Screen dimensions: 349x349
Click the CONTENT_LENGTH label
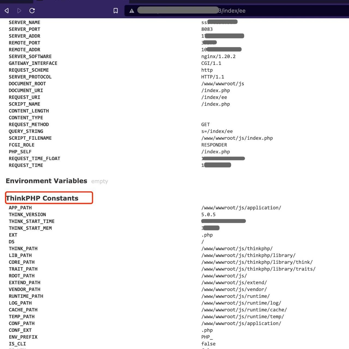coord(29,111)
